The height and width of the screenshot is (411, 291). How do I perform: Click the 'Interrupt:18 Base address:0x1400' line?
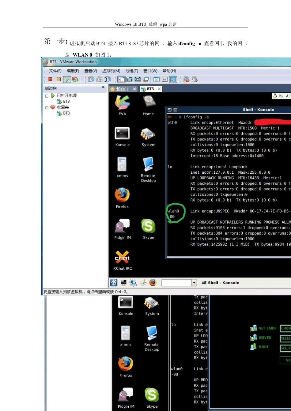coord(227,156)
